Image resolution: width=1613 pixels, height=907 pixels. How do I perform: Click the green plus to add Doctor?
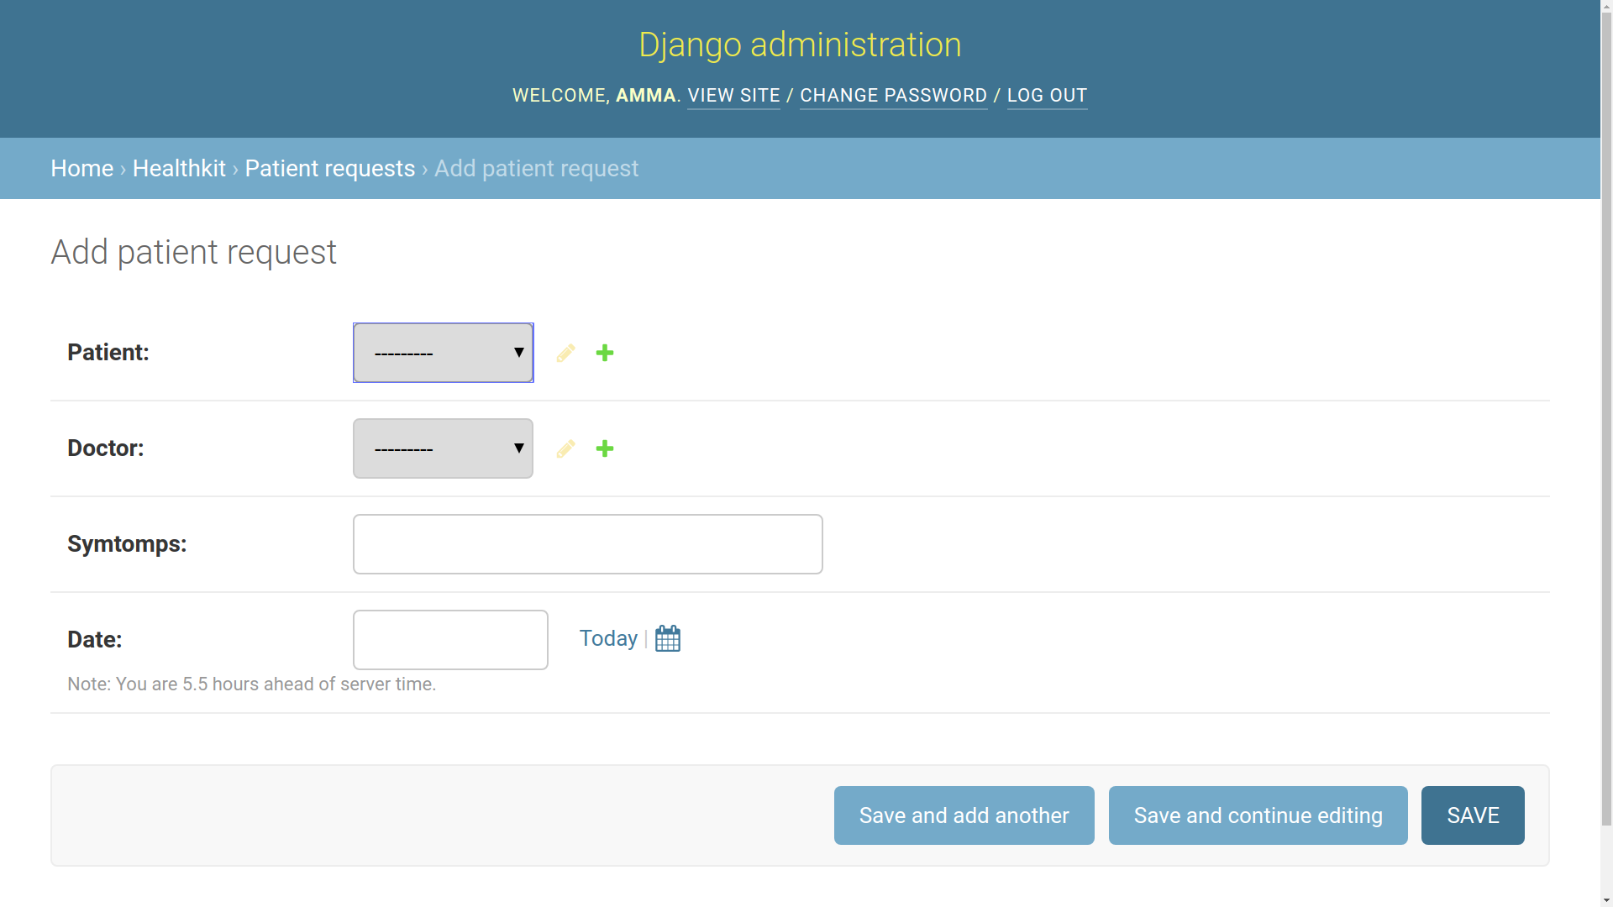click(605, 448)
